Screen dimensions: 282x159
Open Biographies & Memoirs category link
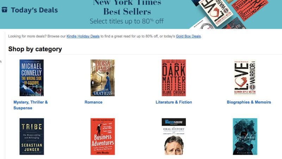[x=249, y=102]
